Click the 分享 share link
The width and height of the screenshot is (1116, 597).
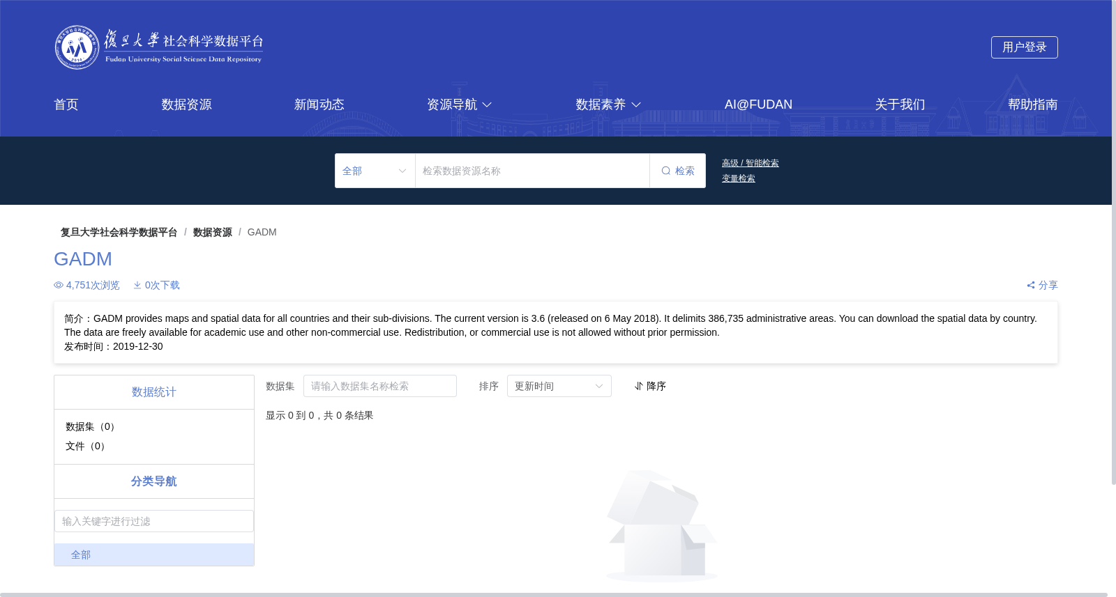pos(1043,285)
